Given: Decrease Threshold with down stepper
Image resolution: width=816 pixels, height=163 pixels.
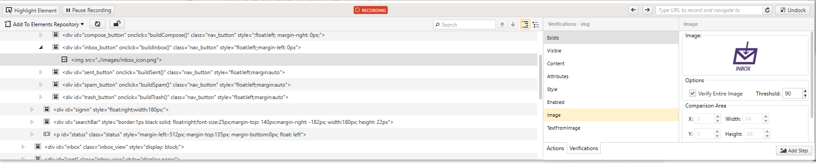Looking at the screenshot, I should click(805, 96).
